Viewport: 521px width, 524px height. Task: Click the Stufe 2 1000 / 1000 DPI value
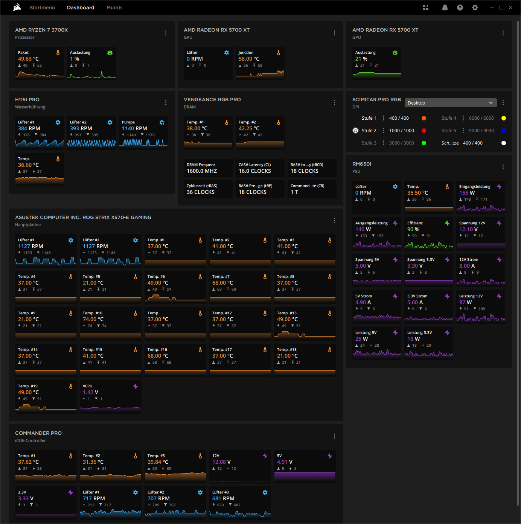click(401, 131)
